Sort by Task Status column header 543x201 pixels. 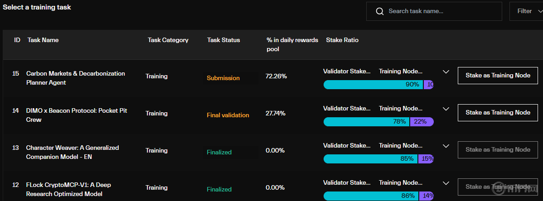click(x=223, y=40)
